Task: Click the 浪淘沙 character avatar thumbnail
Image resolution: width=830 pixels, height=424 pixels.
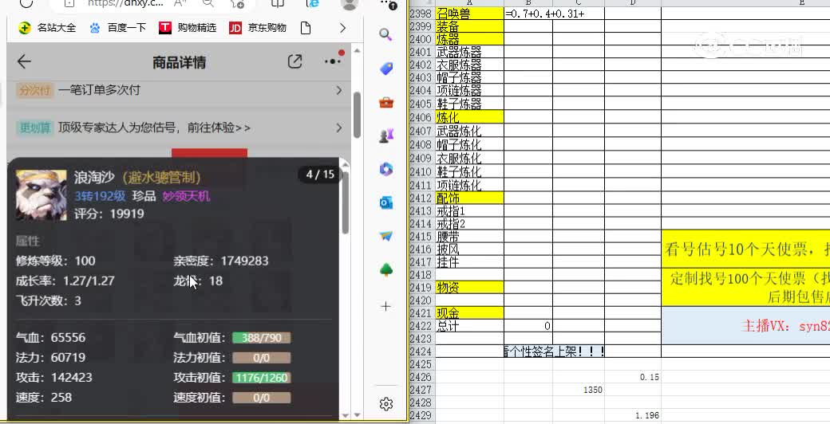Action: [x=41, y=195]
